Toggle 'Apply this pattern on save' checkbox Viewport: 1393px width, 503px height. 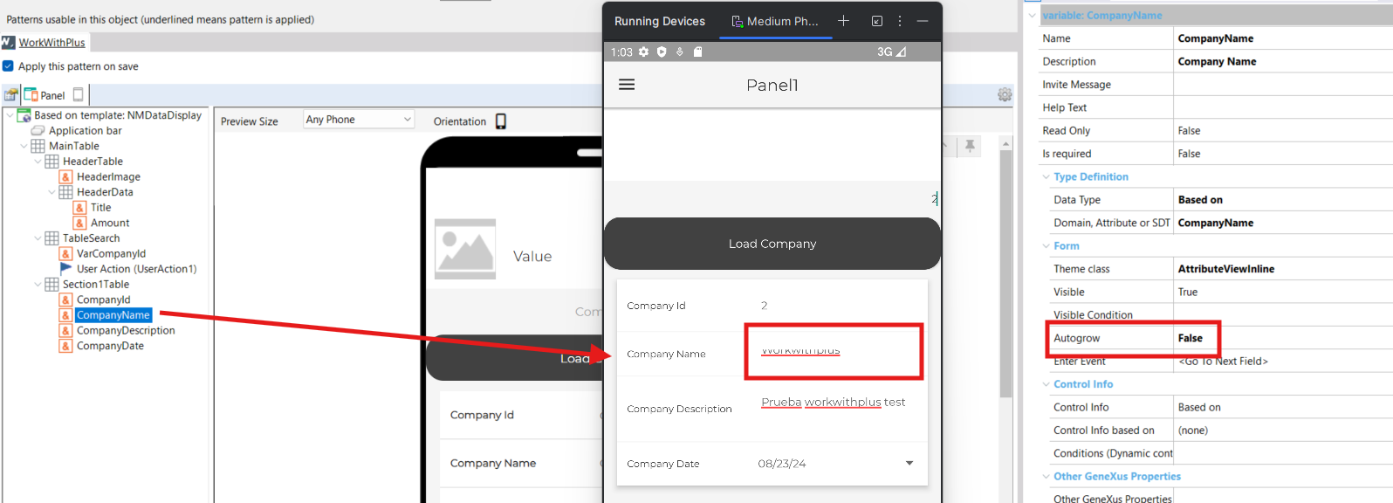8,65
